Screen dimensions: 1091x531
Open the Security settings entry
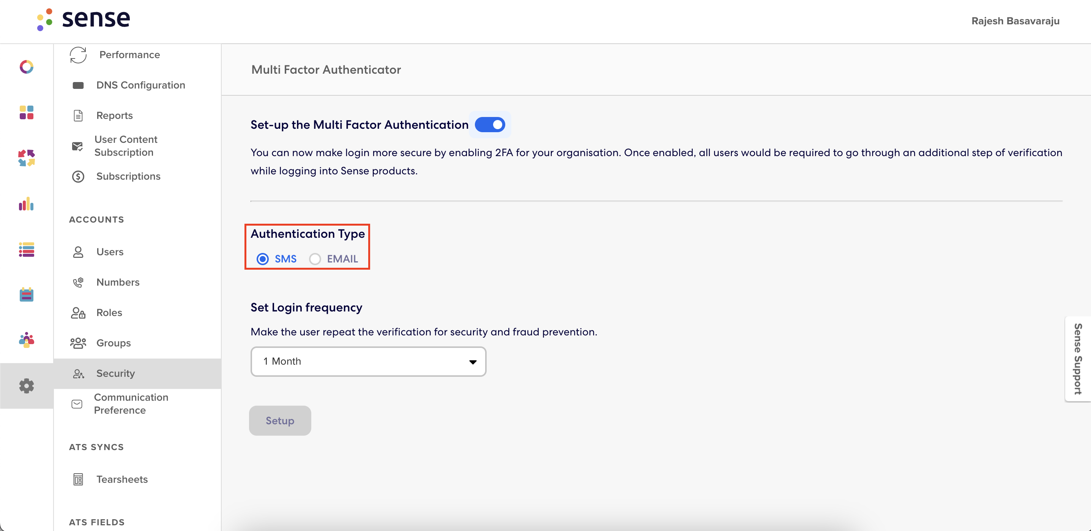(x=116, y=373)
